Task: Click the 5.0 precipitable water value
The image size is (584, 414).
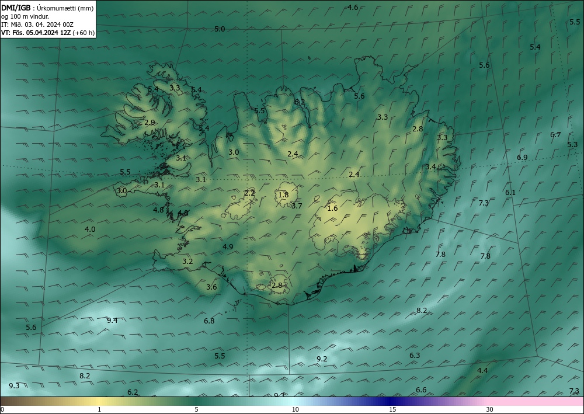Action: [x=220, y=29]
